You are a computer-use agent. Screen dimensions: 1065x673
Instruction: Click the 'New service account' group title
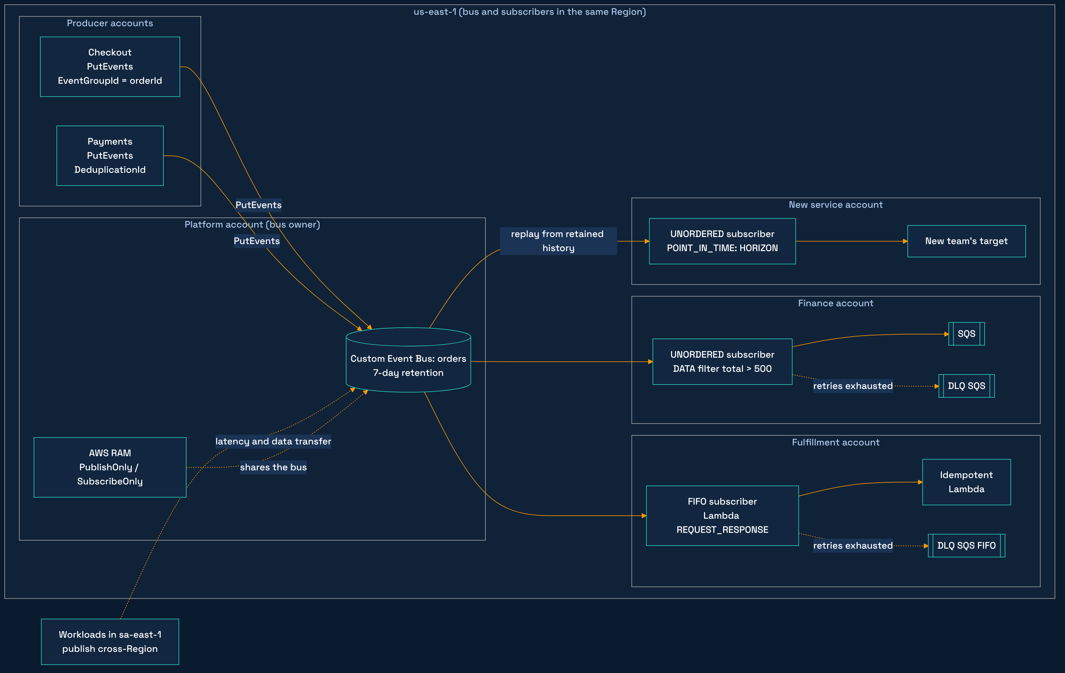pyautogui.click(x=835, y=205)
